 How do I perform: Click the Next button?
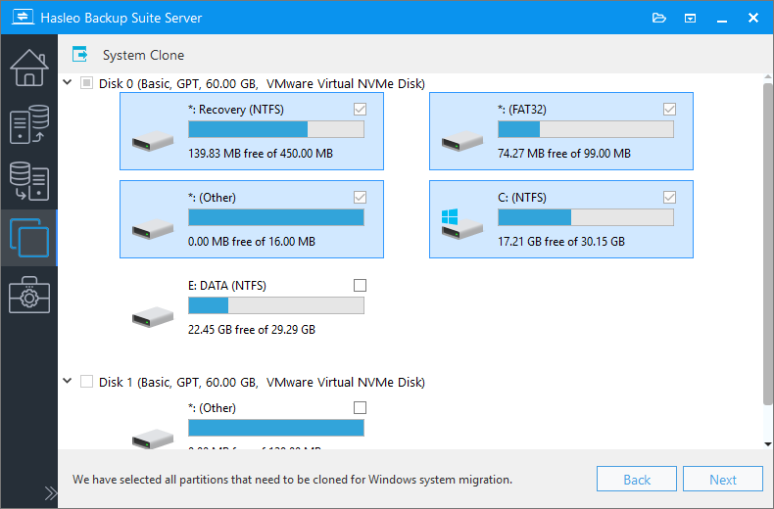click(x=723, y=479)
